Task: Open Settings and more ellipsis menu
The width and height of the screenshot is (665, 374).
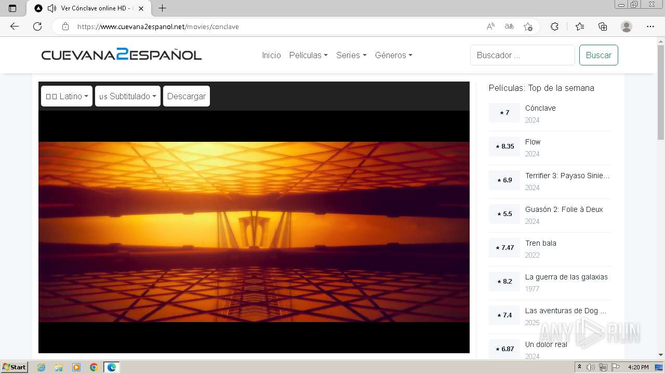Action: tap(650, 26)
